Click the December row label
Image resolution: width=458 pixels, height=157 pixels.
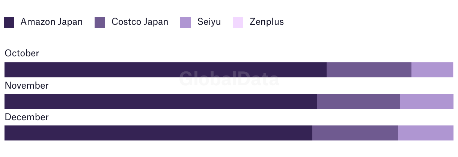pyautogui.click(x=27, y=117)
